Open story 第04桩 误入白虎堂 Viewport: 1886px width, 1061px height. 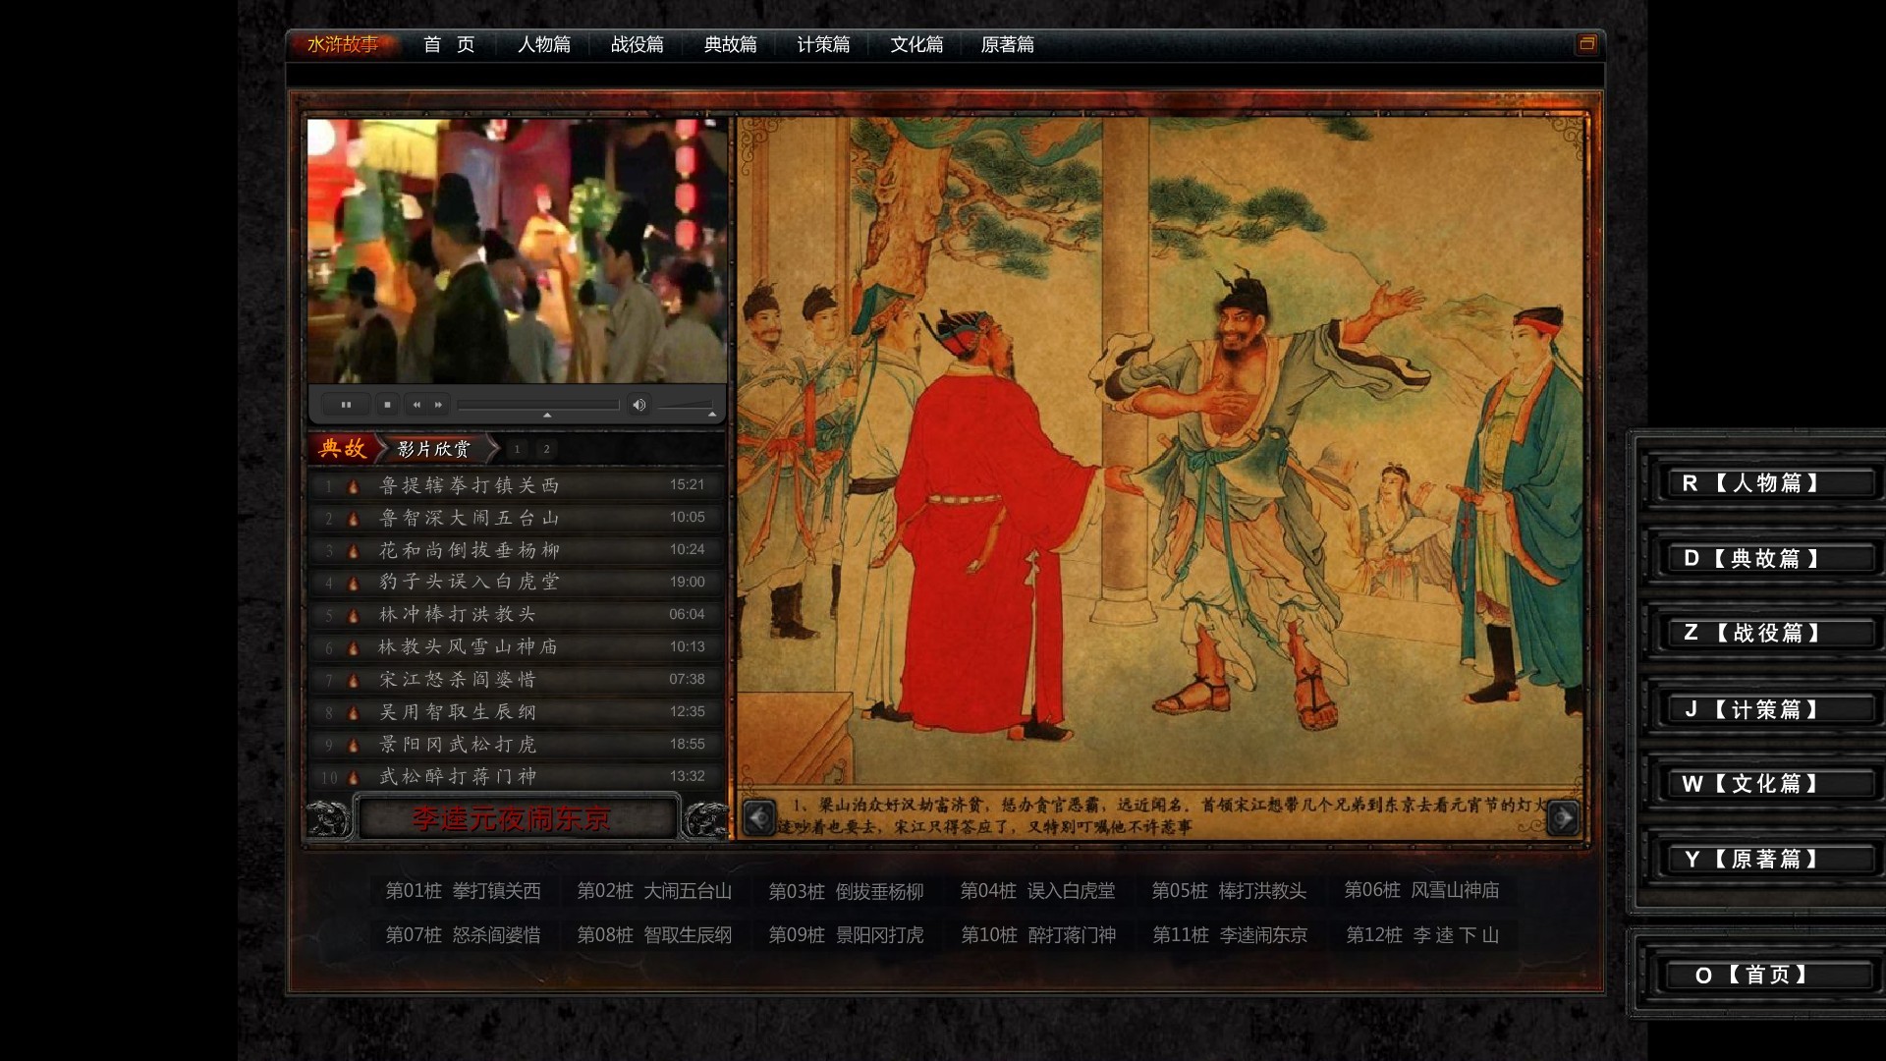1037,891
